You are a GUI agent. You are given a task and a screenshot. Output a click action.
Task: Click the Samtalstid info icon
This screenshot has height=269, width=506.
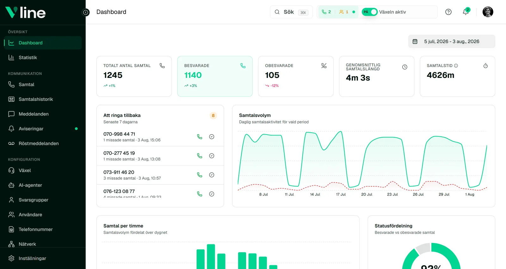coord(456,66)
